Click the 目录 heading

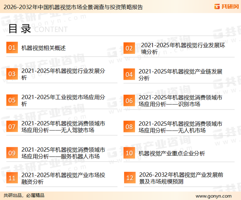tap(20, 29)
